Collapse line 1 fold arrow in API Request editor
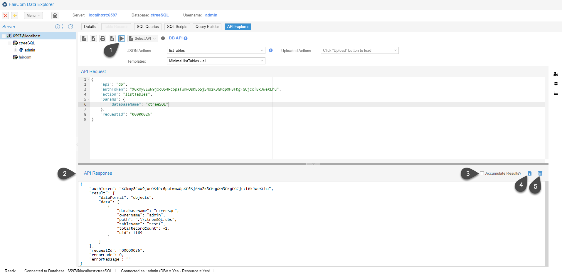 [88, 79]
